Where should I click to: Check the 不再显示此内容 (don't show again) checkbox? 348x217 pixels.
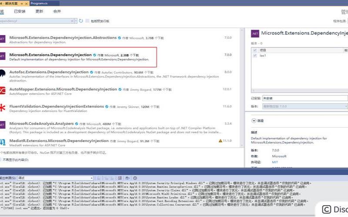[1, 160]
